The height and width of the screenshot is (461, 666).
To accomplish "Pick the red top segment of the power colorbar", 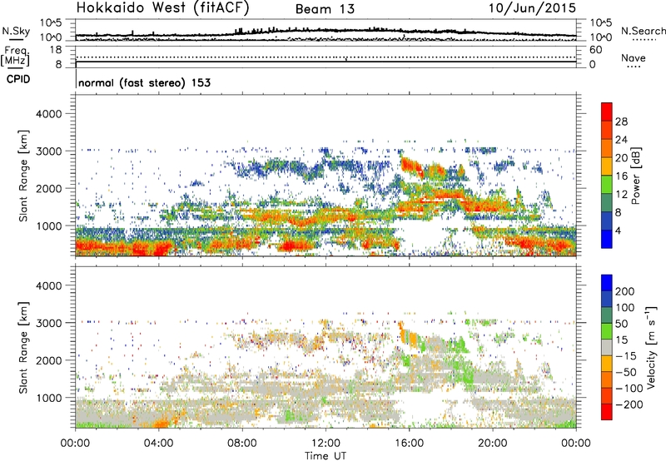I will click(x=607, y=112).
